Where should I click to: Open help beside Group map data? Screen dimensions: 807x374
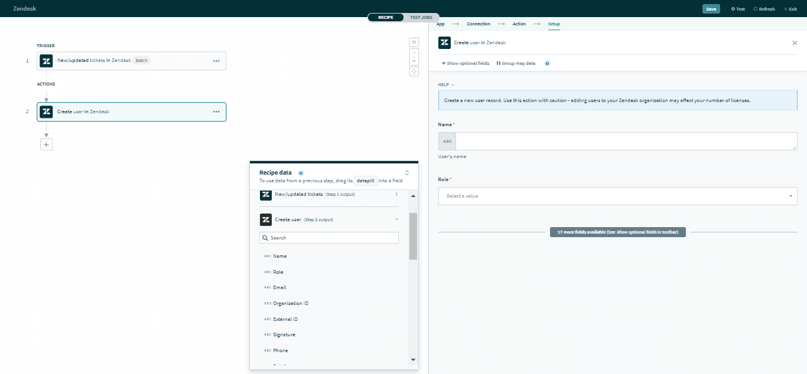click(x=547, y=63)
